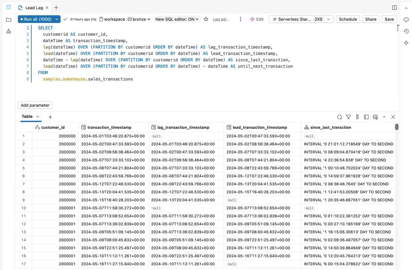Open the workspace folder browser icon

point(9,20)
